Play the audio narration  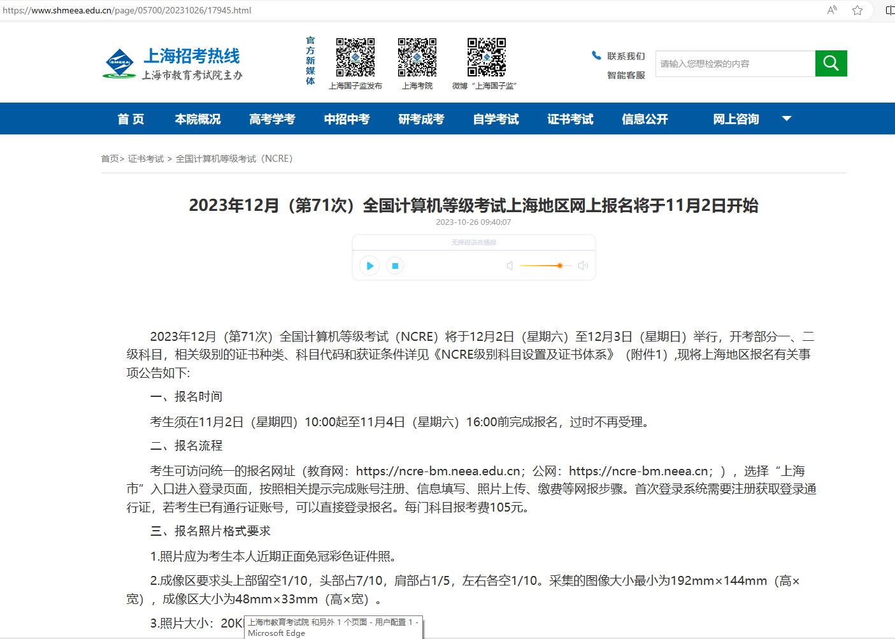[x=369, y=266]
